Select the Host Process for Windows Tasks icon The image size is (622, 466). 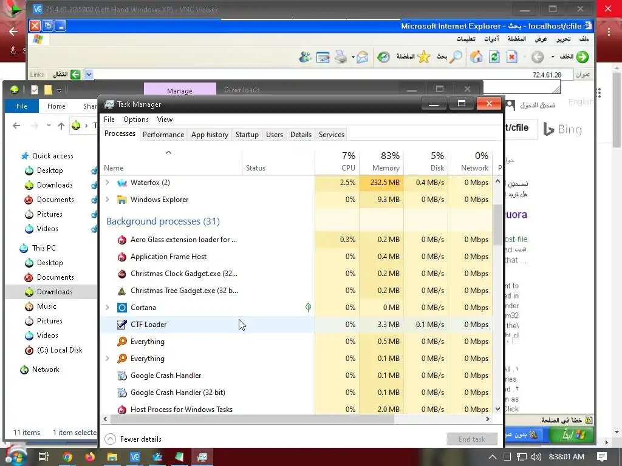coord(121,410)
